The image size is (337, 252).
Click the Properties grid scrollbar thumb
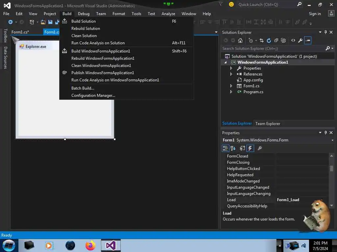pyautogui.click(x=331, y=168)
